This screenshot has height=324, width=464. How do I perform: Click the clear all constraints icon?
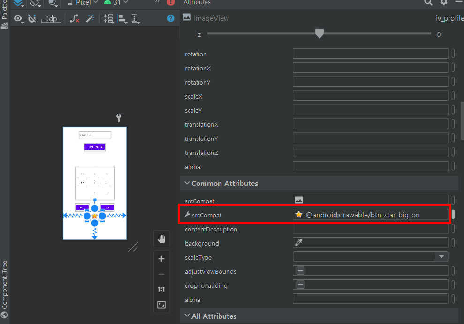[x=74, y=19]
